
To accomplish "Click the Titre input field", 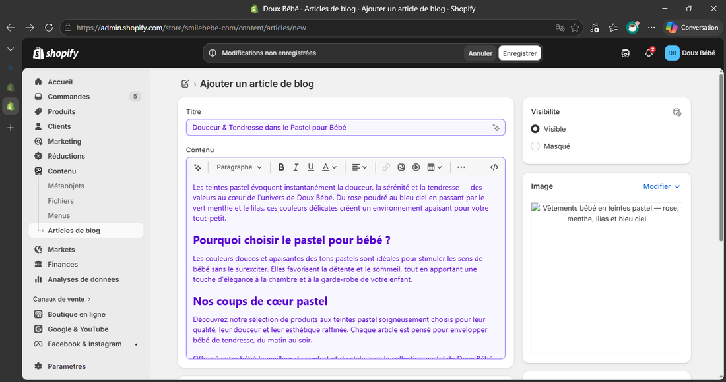I will (x=345, y=128).
